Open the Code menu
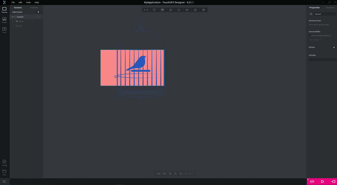The height and width of the screenshot is (185, 337). [28, 2]
